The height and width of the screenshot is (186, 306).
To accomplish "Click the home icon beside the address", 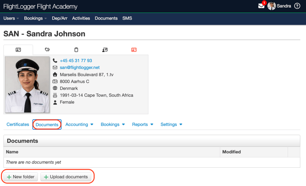I will (55, 74).
